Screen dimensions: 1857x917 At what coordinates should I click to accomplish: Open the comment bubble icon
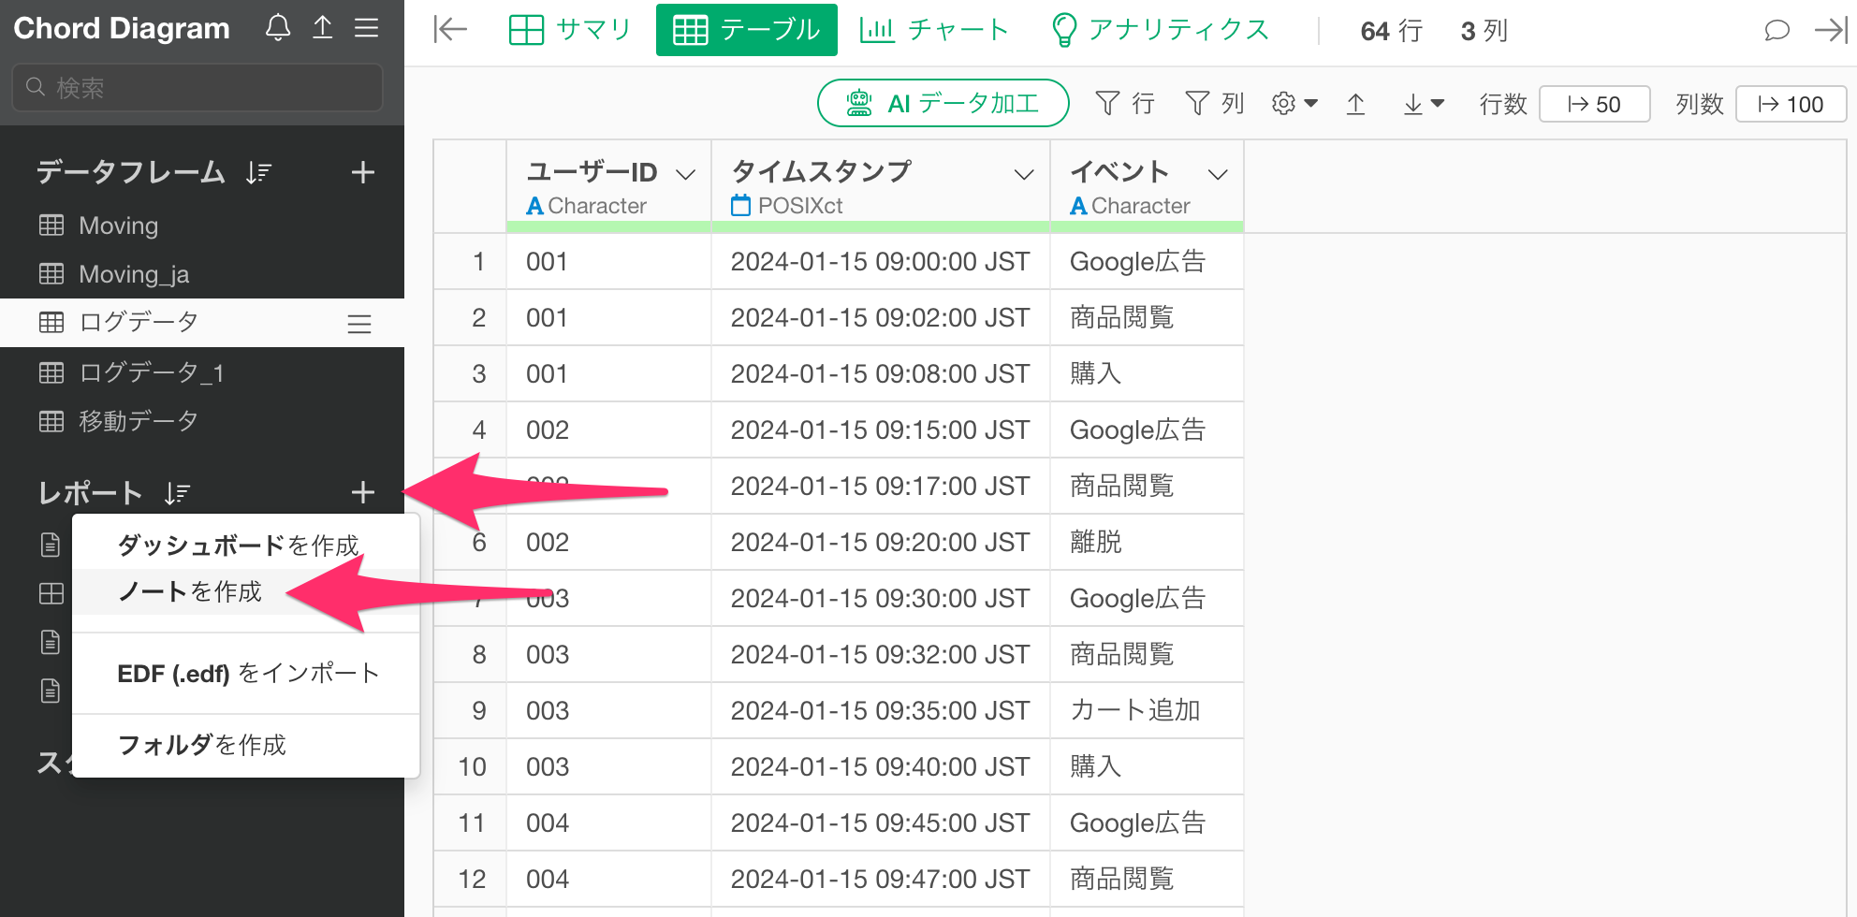click(x=1776, y=31)
